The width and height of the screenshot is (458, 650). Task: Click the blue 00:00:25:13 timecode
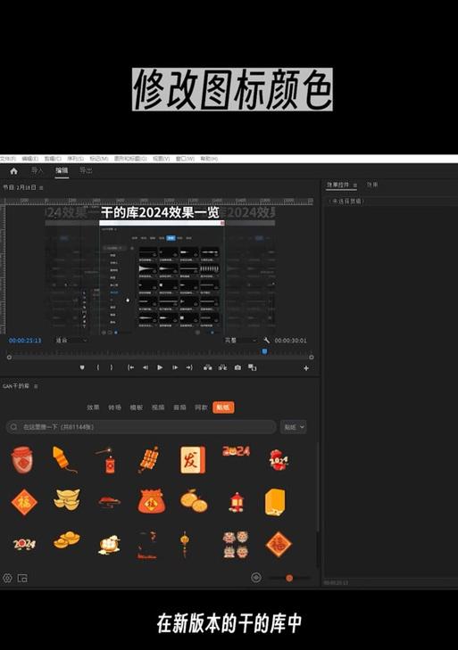click(x=25, y=341)
